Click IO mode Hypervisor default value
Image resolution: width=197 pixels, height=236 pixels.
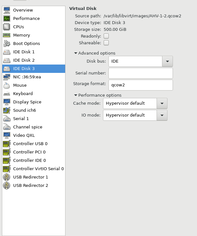coord(125,115)
